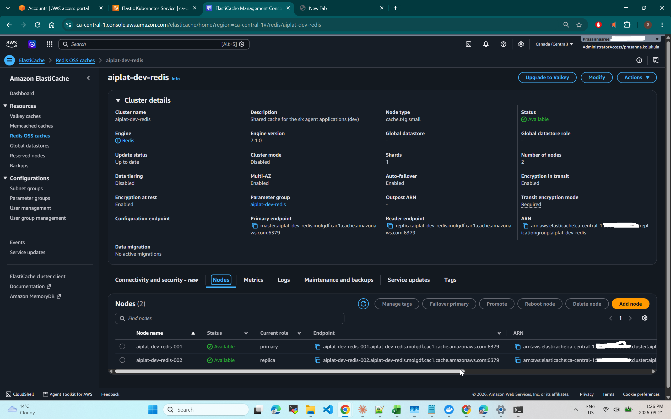The image size is (671, 419).
Task: Open Visual Studio Code from taskbar
Action: point(328,410)
